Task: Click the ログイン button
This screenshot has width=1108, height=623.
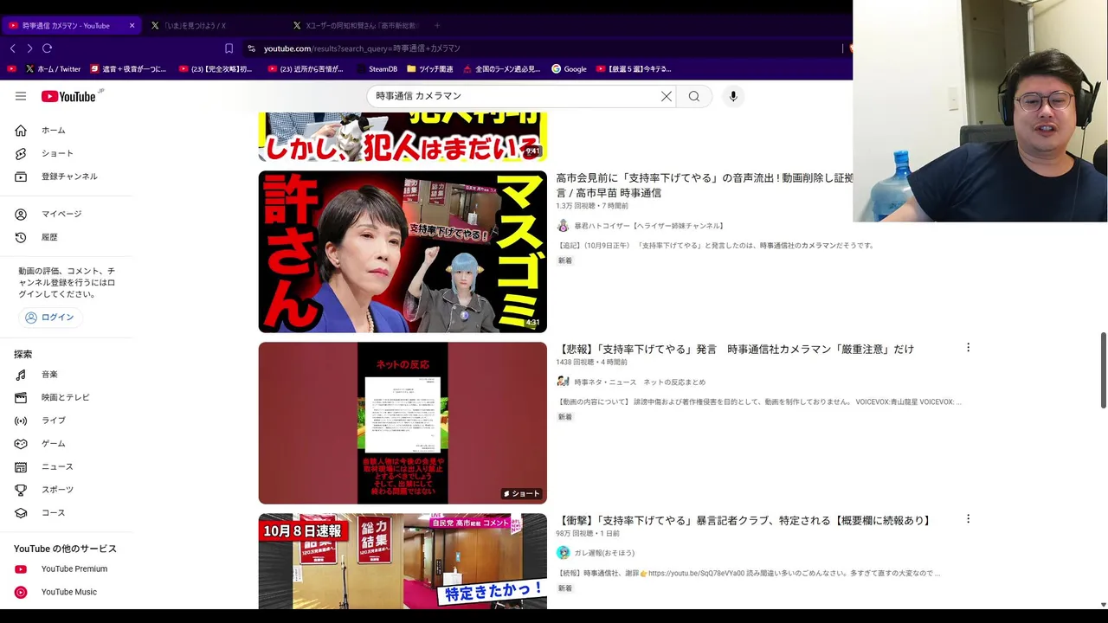Action: coord(49,318)
